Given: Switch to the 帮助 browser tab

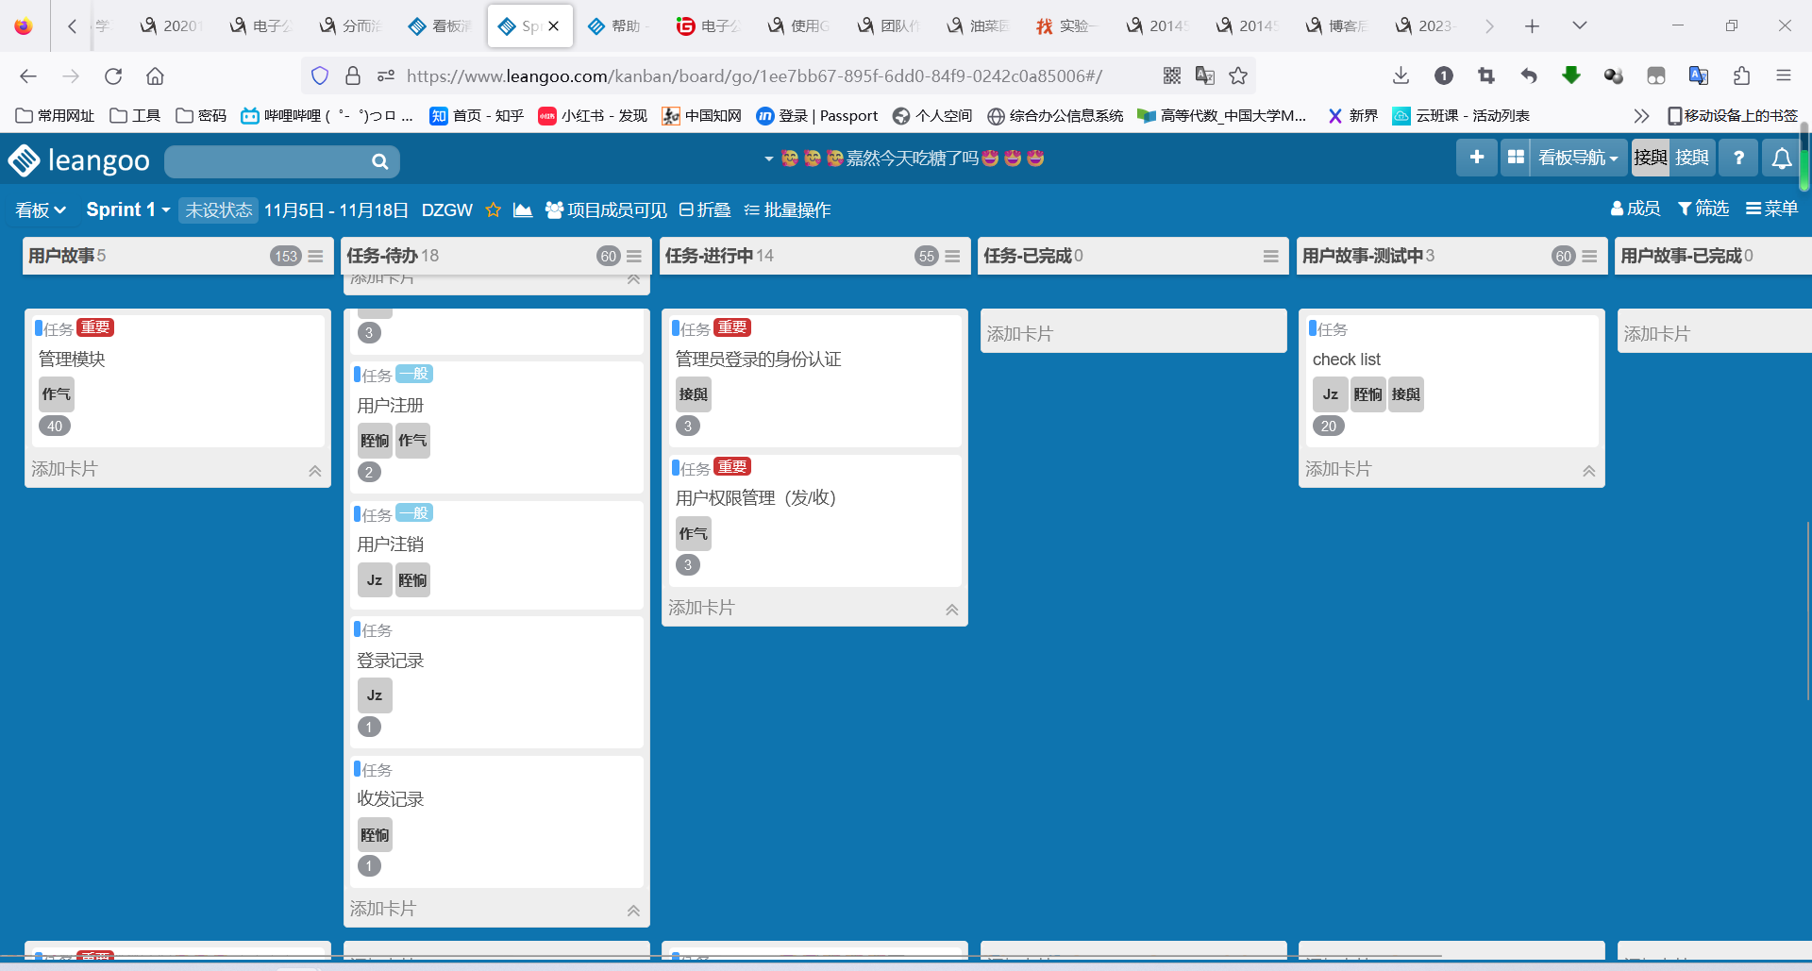Looking at the screenshot, I should point(619,25).
